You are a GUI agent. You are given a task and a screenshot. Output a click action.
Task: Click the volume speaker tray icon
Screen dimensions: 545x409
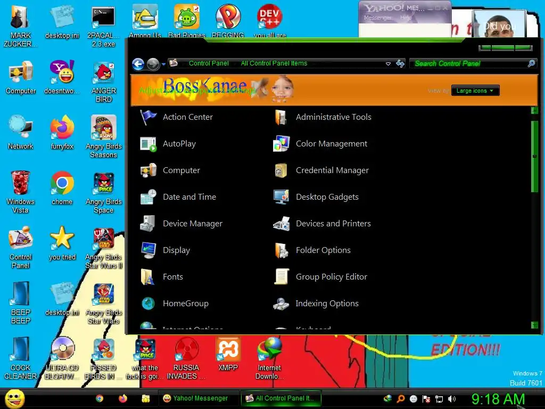point(451,399)
